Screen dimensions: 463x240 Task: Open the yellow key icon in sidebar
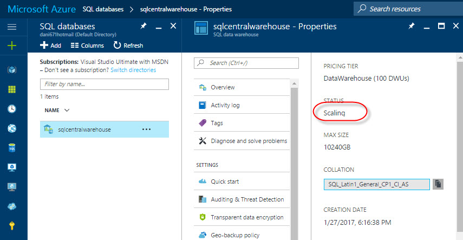pyautogui.click(x=12, y=226)
